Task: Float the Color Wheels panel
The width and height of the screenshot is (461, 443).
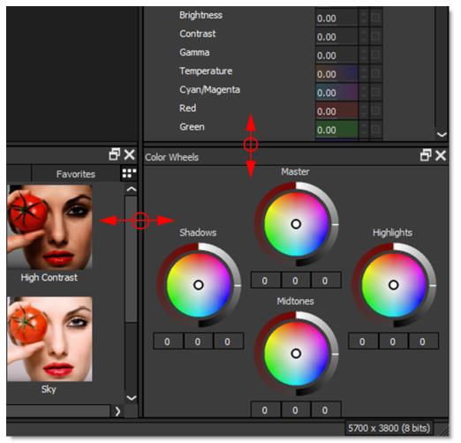Action: (426, 155)
